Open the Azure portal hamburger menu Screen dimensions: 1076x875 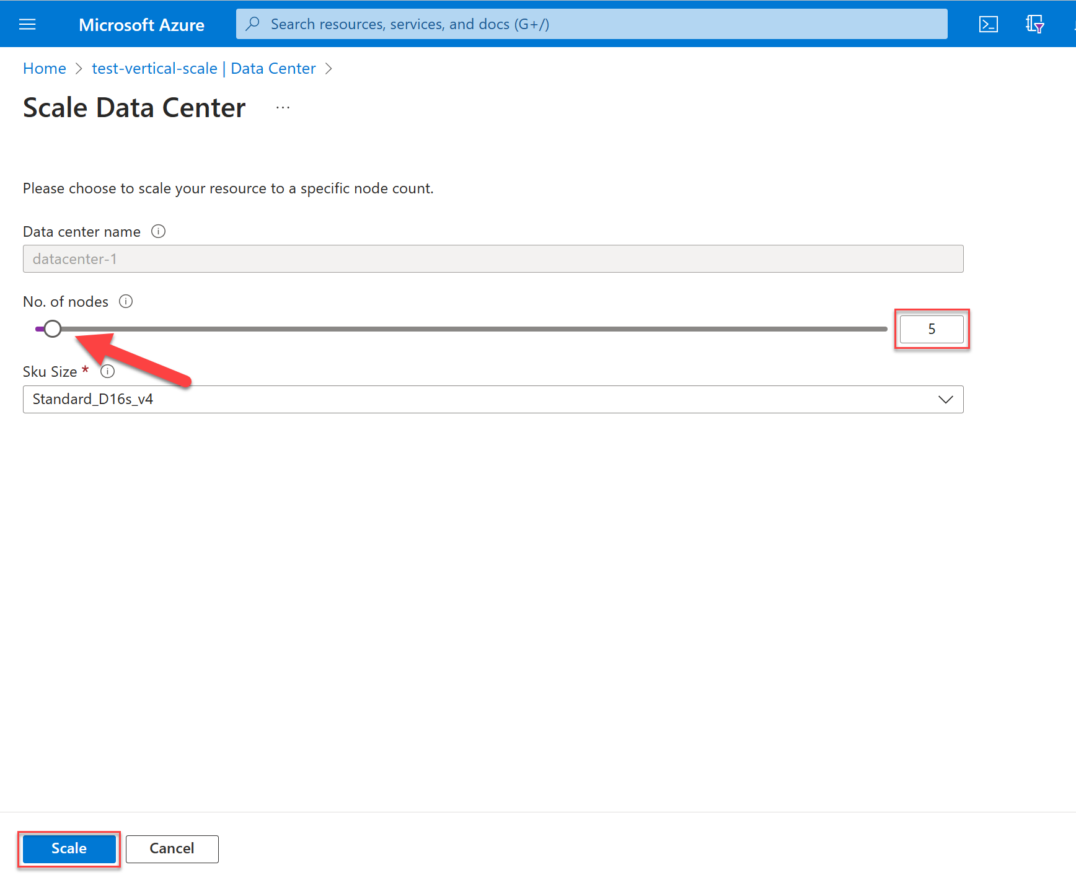(x=27, y=24)
